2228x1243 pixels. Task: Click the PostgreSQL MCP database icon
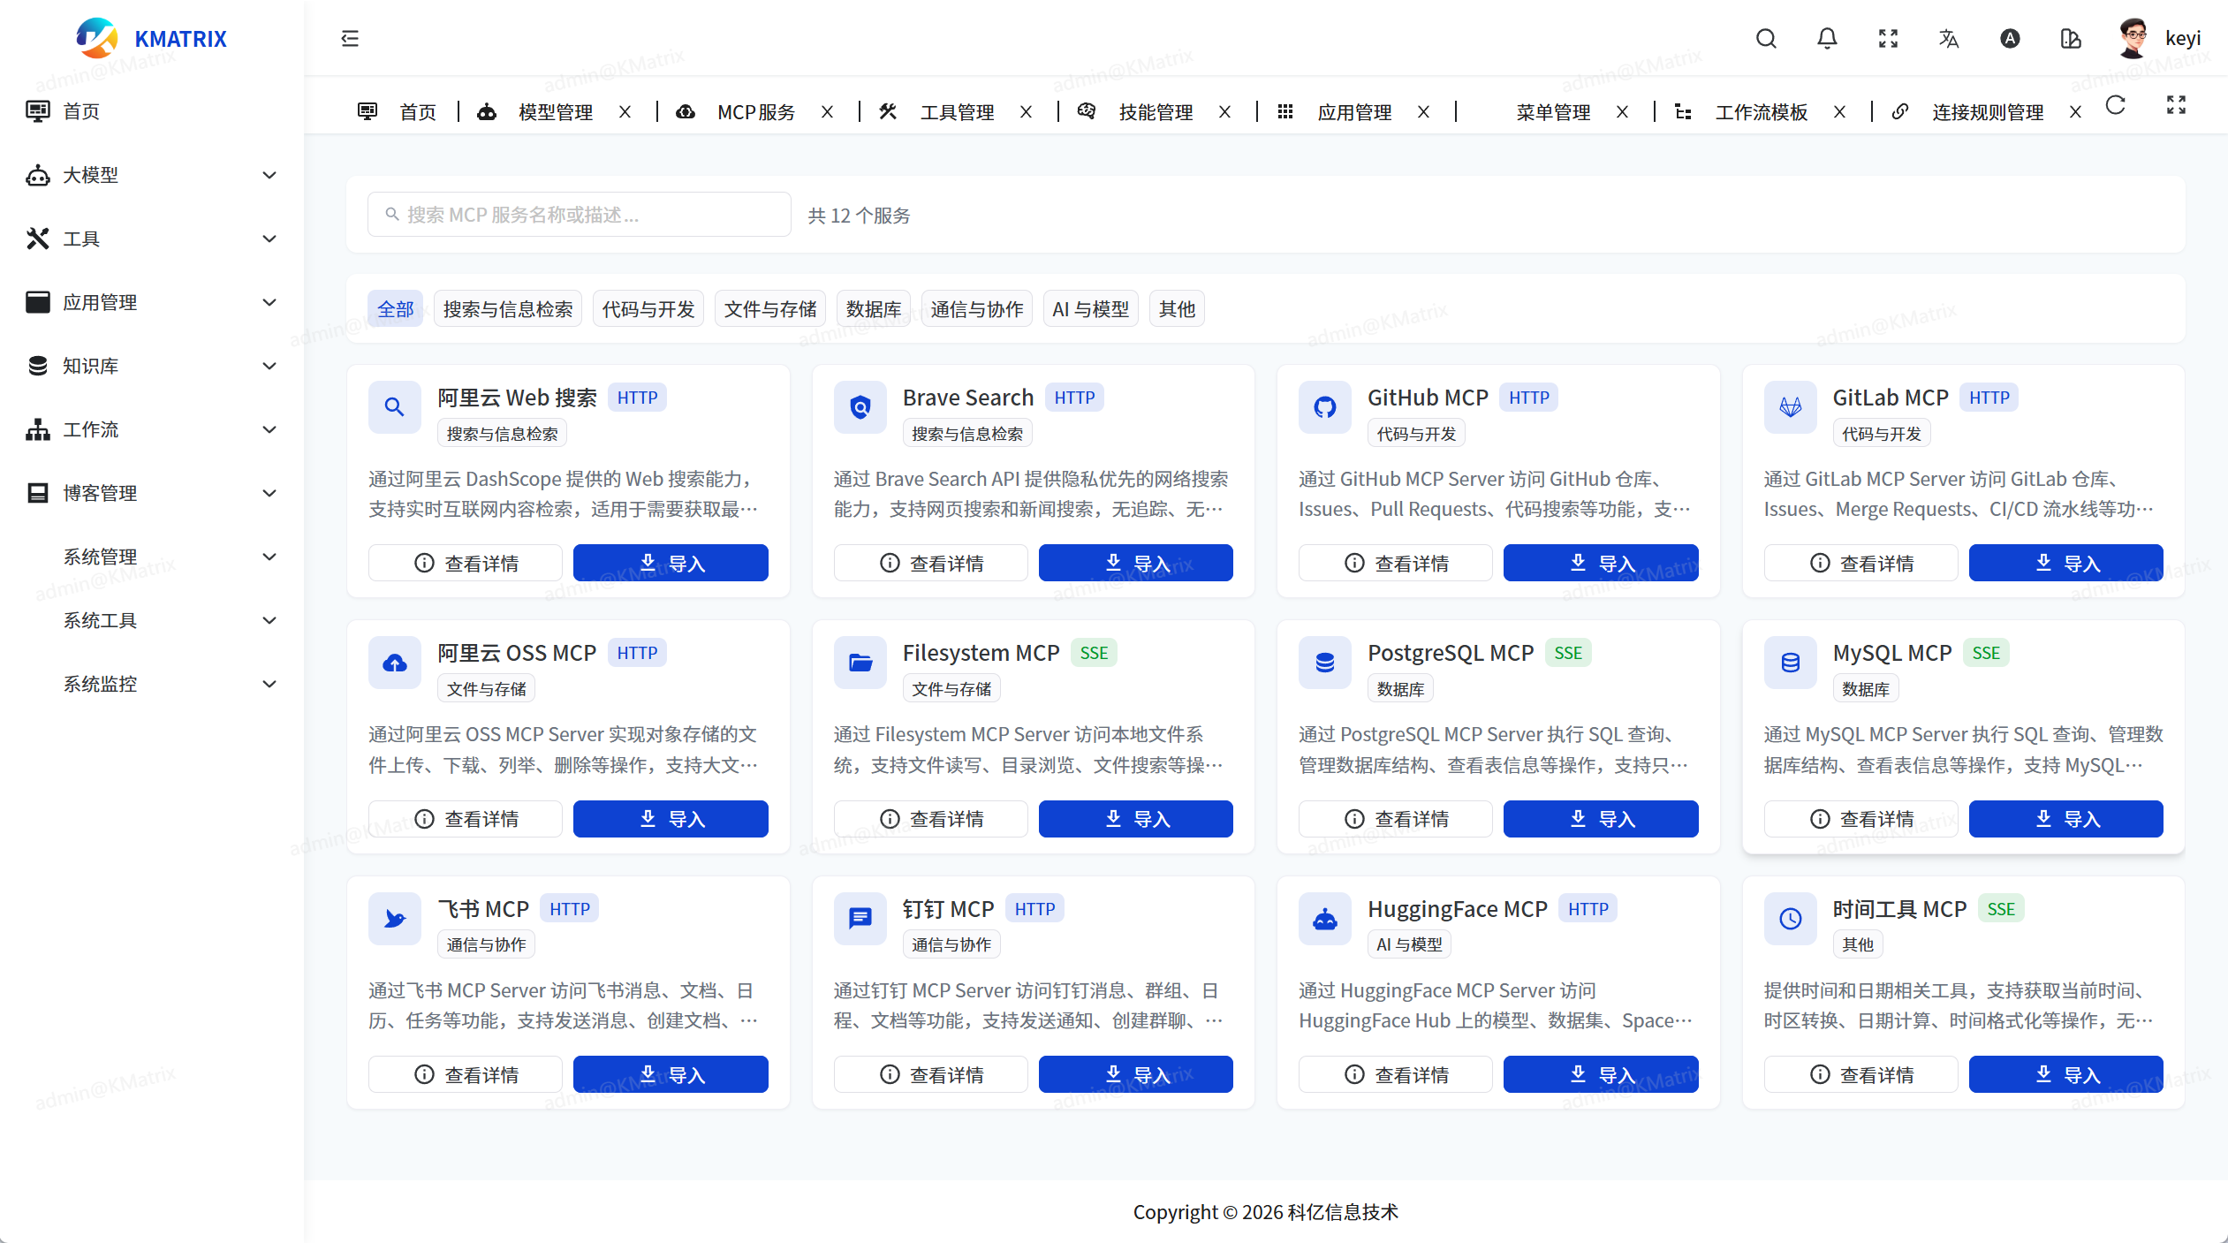[x=1325, y=663]
